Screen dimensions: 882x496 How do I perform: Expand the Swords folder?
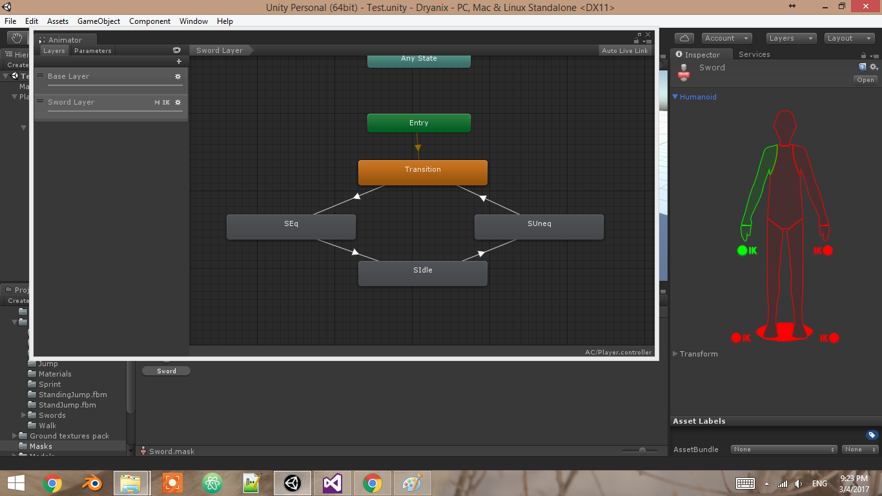[x=24, y=415]
